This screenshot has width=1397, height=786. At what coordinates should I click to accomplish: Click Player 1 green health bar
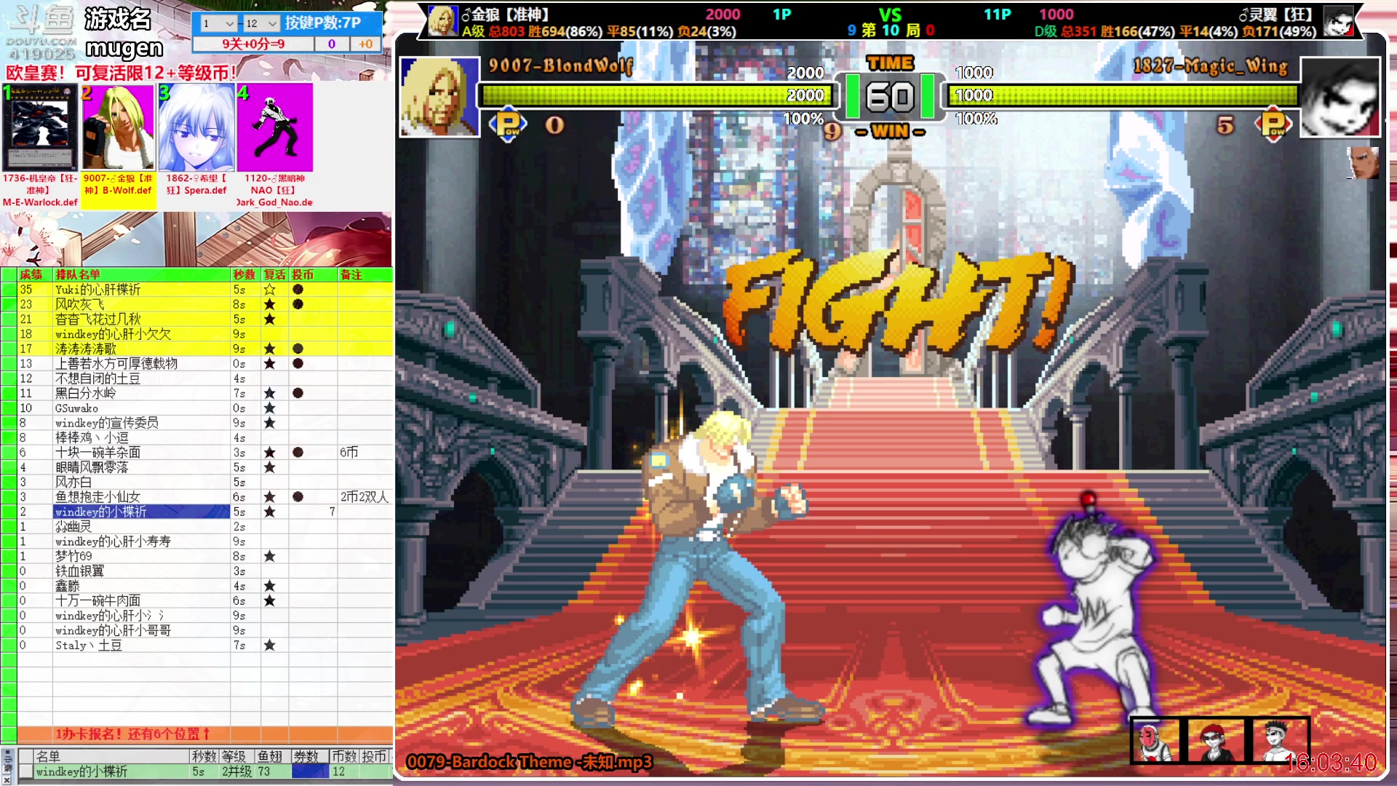pyautogui.click(x=655, y=95)
